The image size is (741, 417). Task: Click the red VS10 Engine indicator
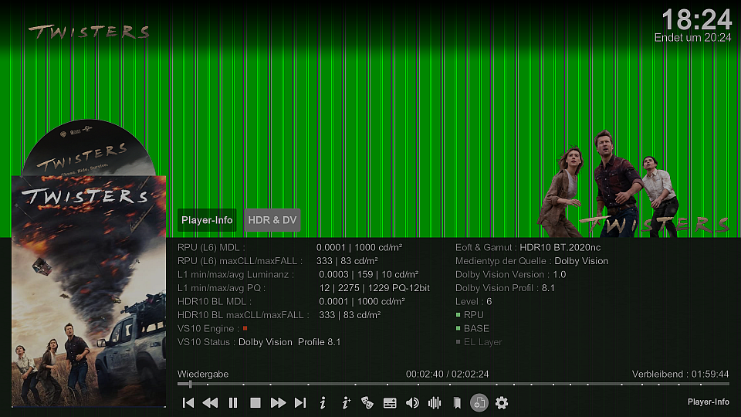click(245, 328)
